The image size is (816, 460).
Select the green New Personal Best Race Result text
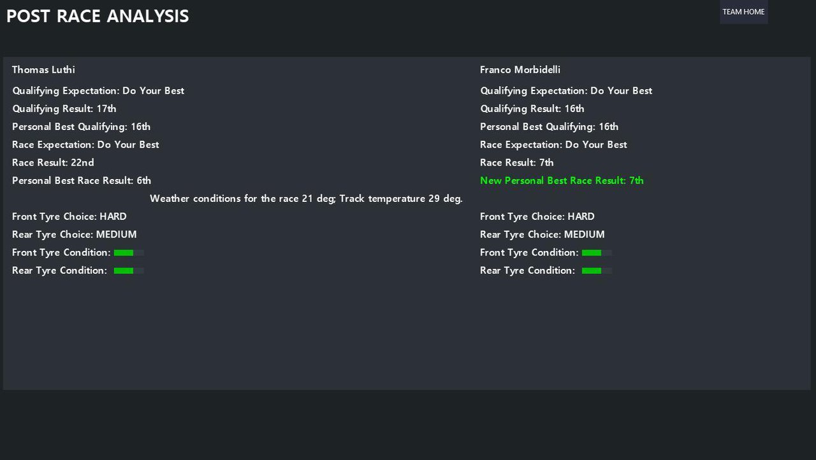point(562,180)
